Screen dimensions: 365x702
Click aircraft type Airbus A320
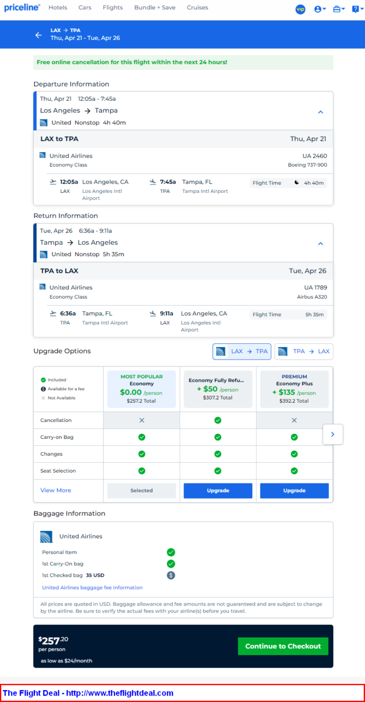coord(312,297)
